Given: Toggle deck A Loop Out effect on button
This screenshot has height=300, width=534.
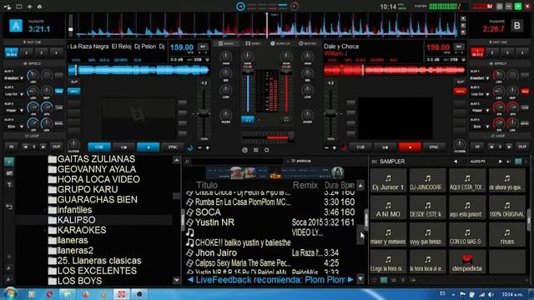Looking at the screenshot, I should [59, 91].
